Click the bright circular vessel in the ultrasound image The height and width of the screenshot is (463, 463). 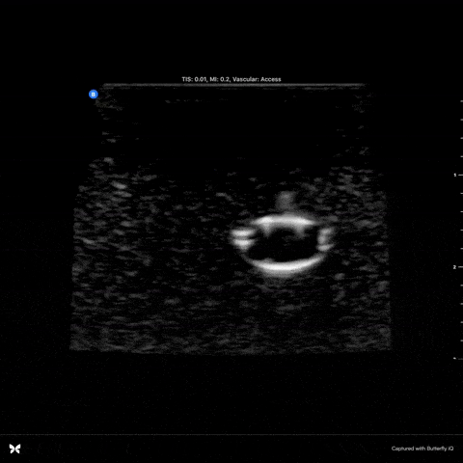pyautogui.click(x=282, y=245)
